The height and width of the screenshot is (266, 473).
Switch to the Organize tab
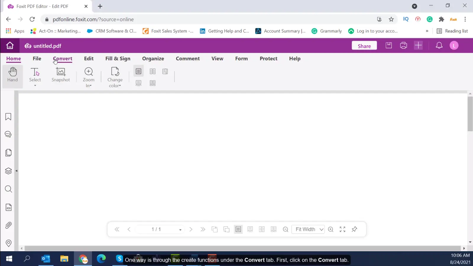click(153, 59)
